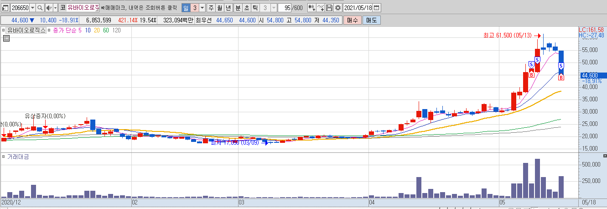Select the blue 10-day moving average legend
607x209 pixels.
[x=88, y=30]
